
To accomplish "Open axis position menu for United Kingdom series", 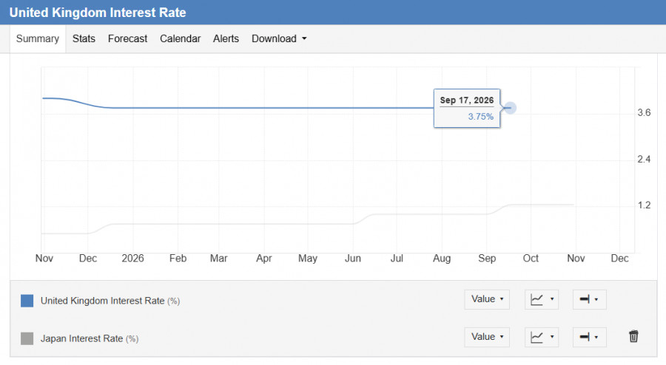I will pos(589,300).
